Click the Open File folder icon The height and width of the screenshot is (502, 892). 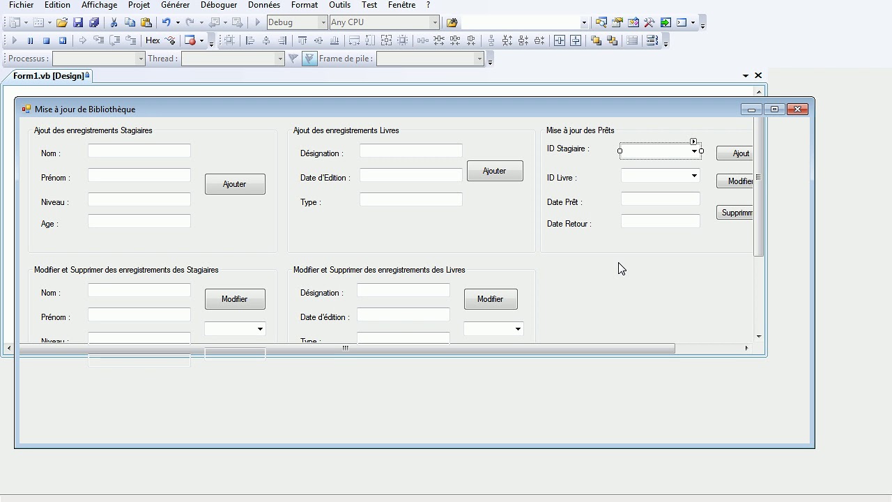62,22
